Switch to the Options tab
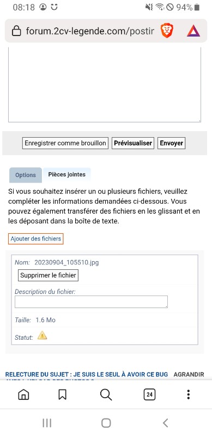This screenshot has width=212, height=437. (25, 175)
